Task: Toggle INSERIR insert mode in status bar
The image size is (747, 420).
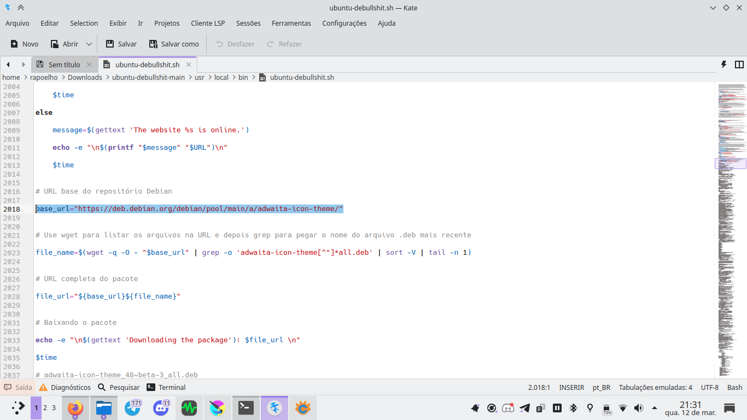Action: pos(571,387)
